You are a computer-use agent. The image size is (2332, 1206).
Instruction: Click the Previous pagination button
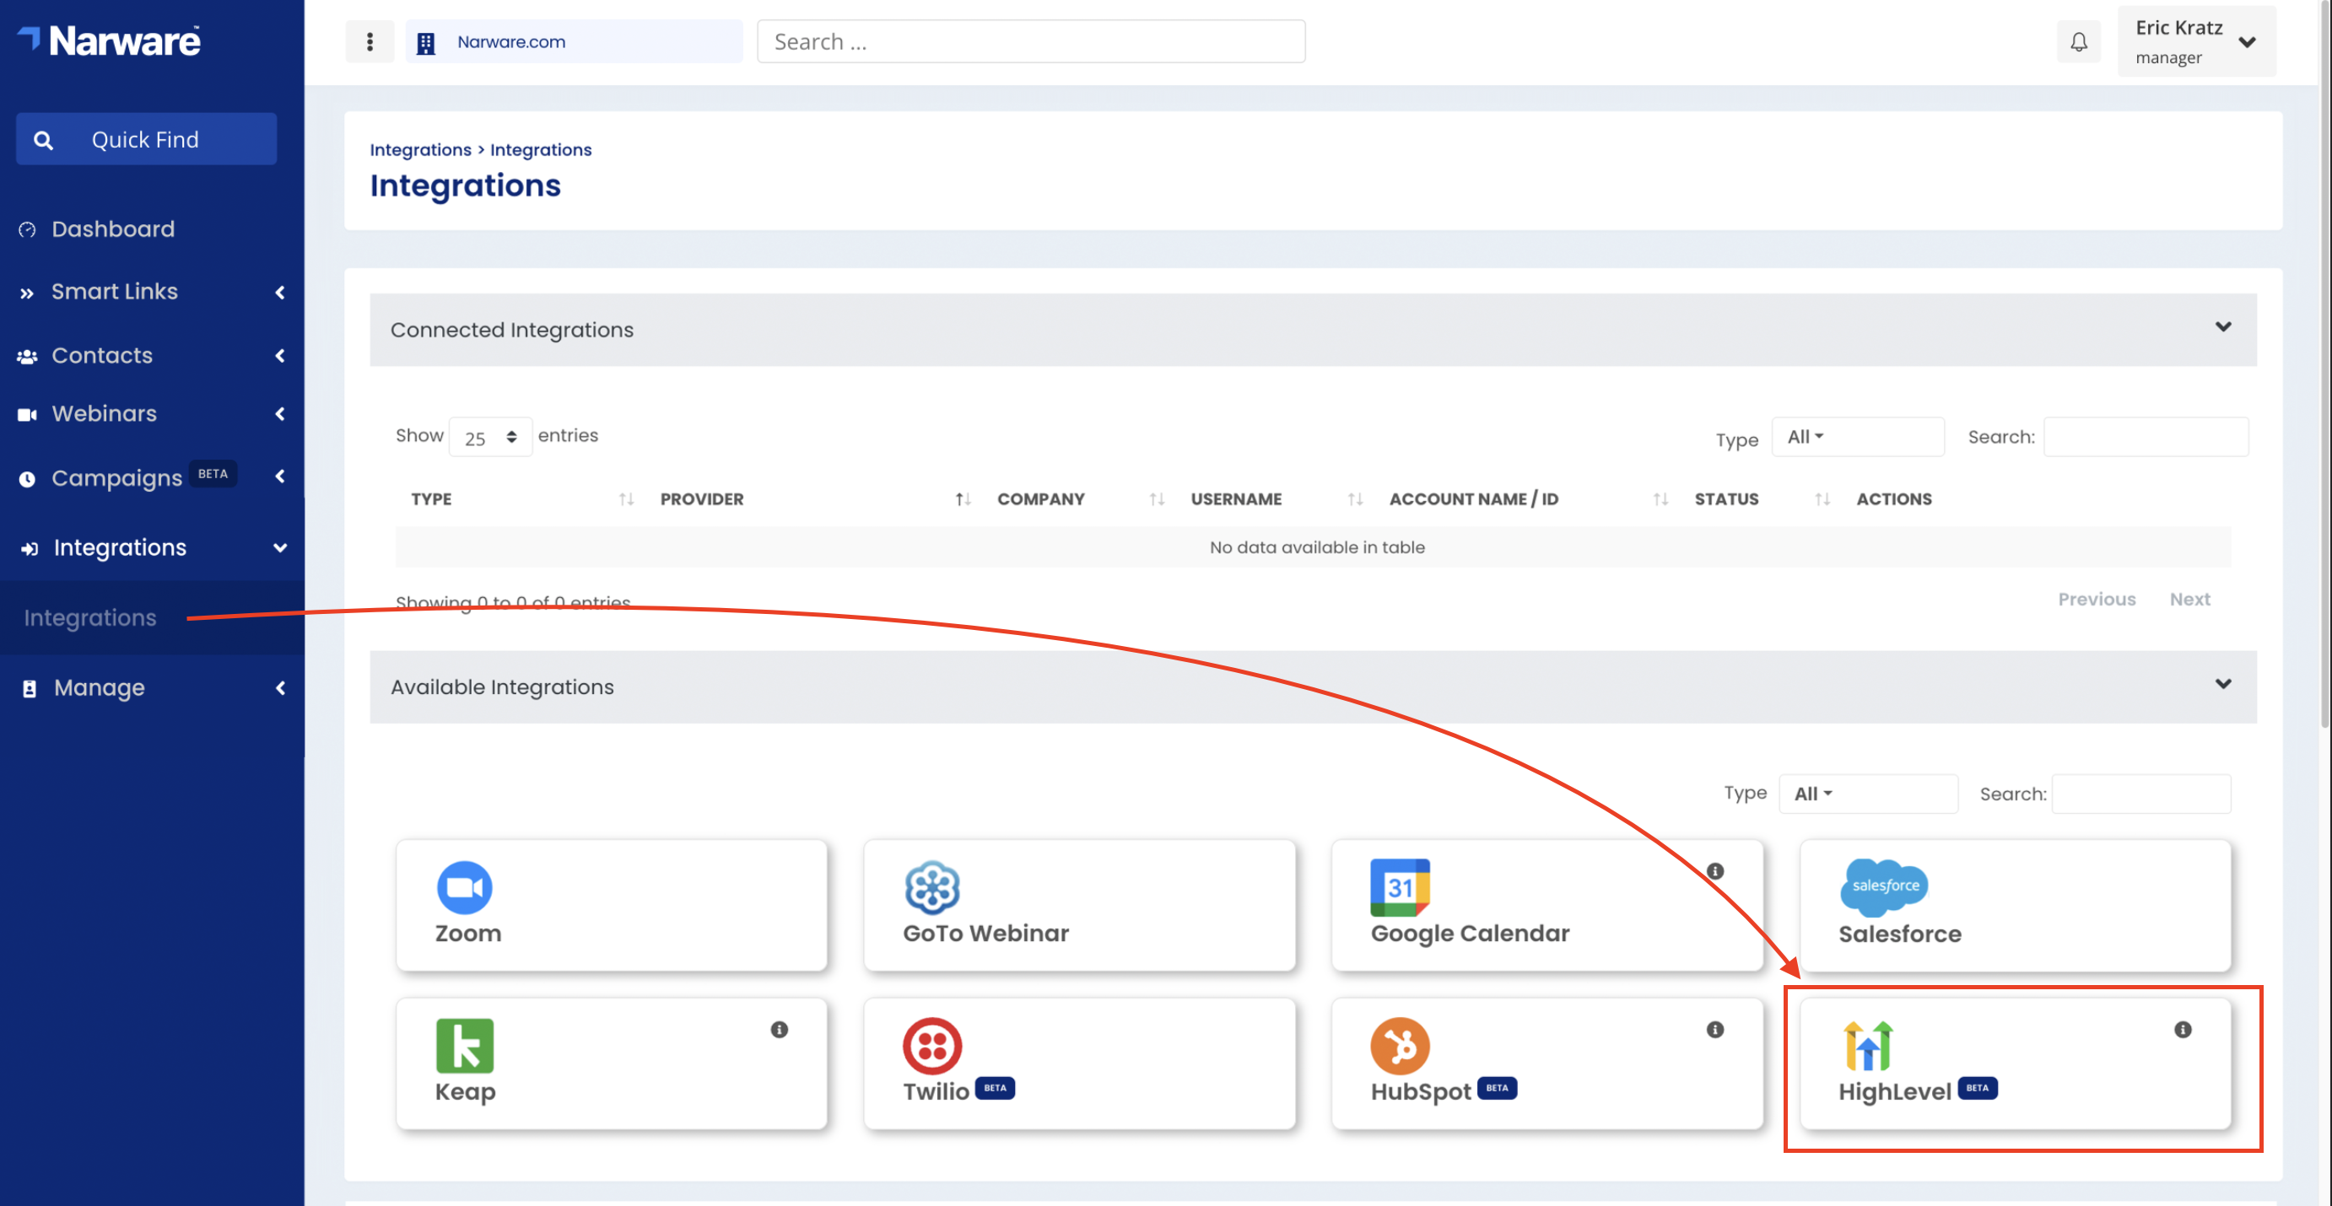pos(2097,599)
